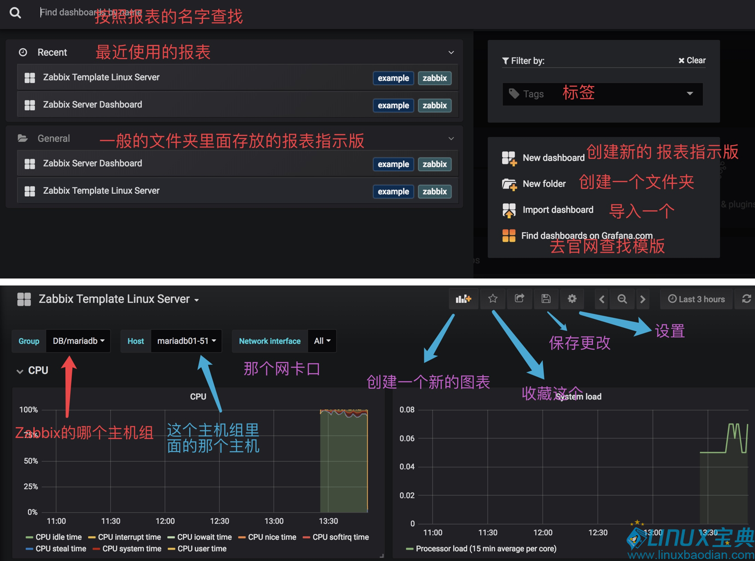Refresh the dashboard with the refresh icon
Viewport: 755px width, 561px height.
(x=747, y=299)
